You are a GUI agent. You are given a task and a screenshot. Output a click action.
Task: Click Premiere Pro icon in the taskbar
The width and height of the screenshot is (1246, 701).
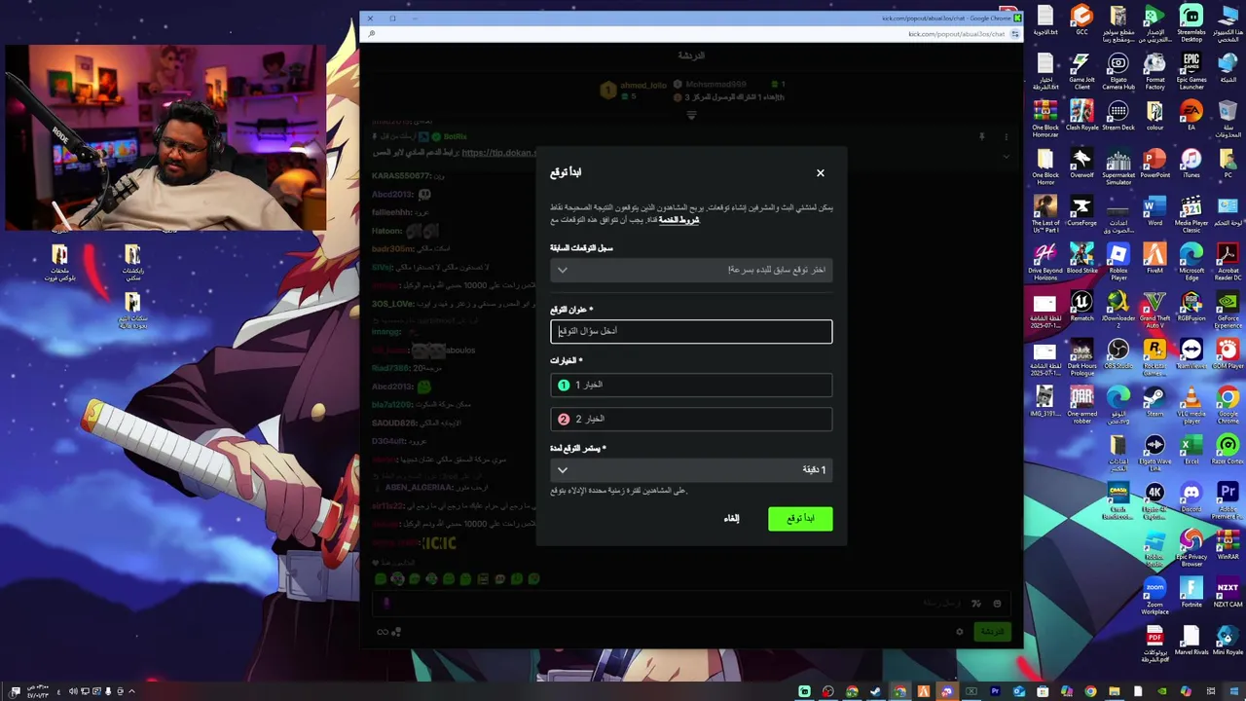995,691
